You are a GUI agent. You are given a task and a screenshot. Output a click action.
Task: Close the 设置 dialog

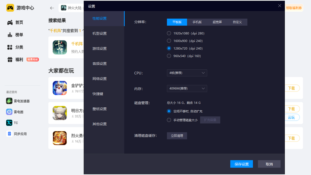(280, 6)
